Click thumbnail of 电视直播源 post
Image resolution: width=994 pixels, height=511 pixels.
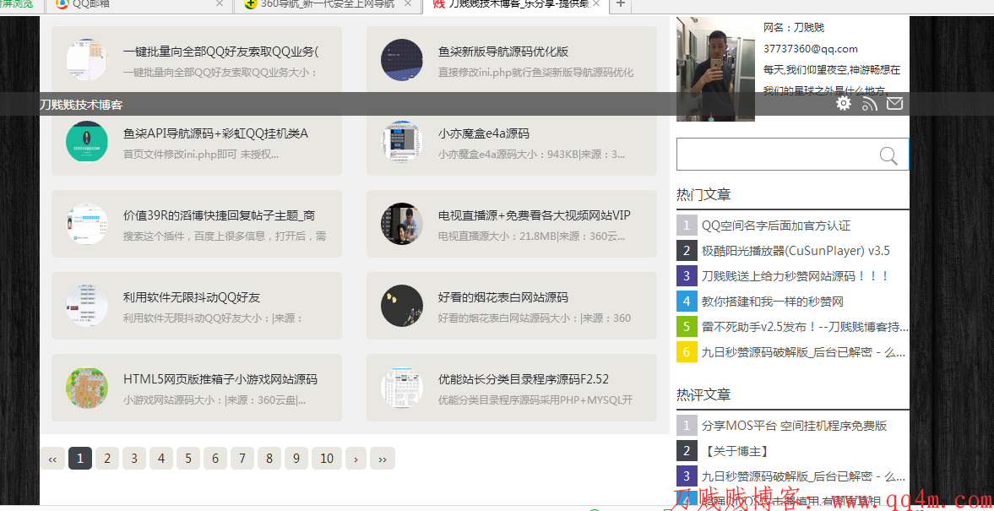402,223
